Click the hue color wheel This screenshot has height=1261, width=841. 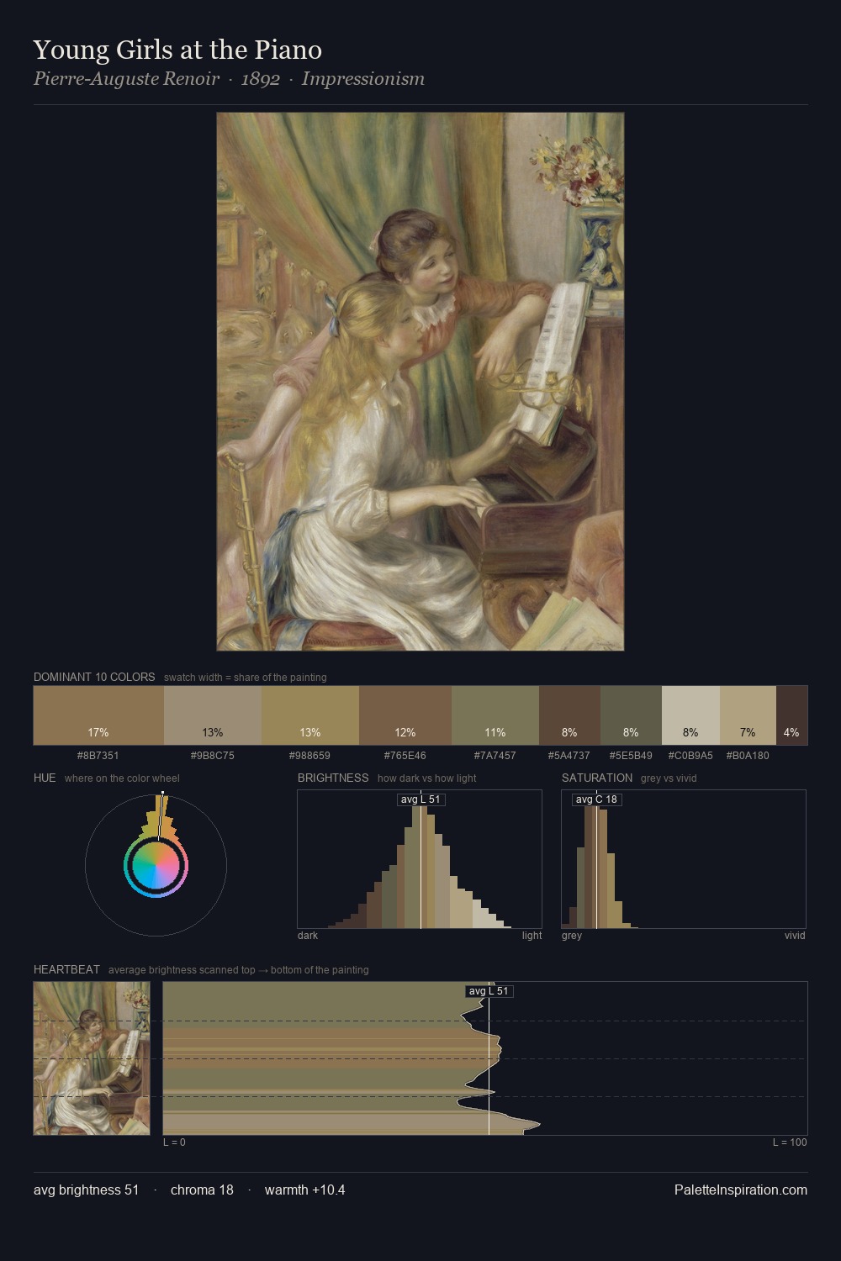click(x=156, y=865)
